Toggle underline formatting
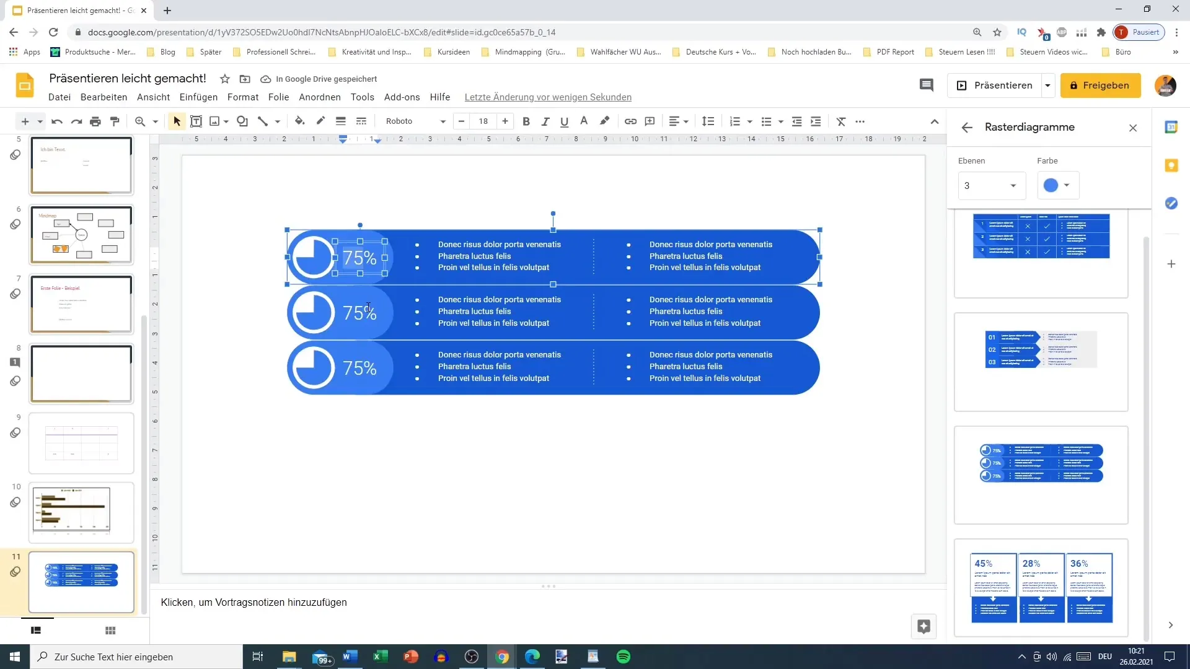Image resolution: width=1190 pixels, height=669 pixels. 565,121
